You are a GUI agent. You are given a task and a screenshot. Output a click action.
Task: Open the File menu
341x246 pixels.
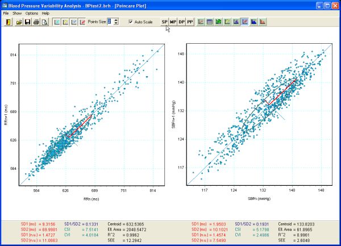pyautogui.click(x=6, y=12)
